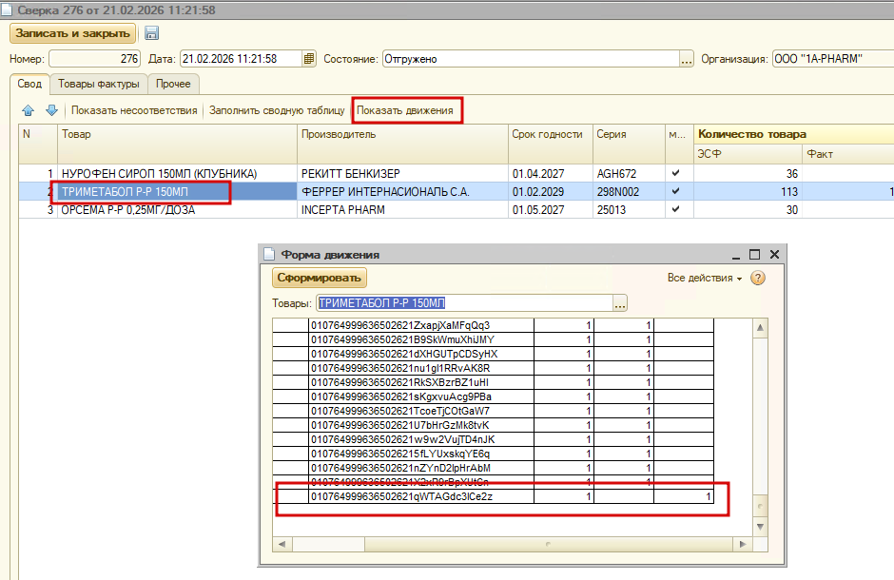Viewport: 894px width, 580px height.
Task: Toggle checkmark for ОРСЕМА row
Action: (675, 210)
